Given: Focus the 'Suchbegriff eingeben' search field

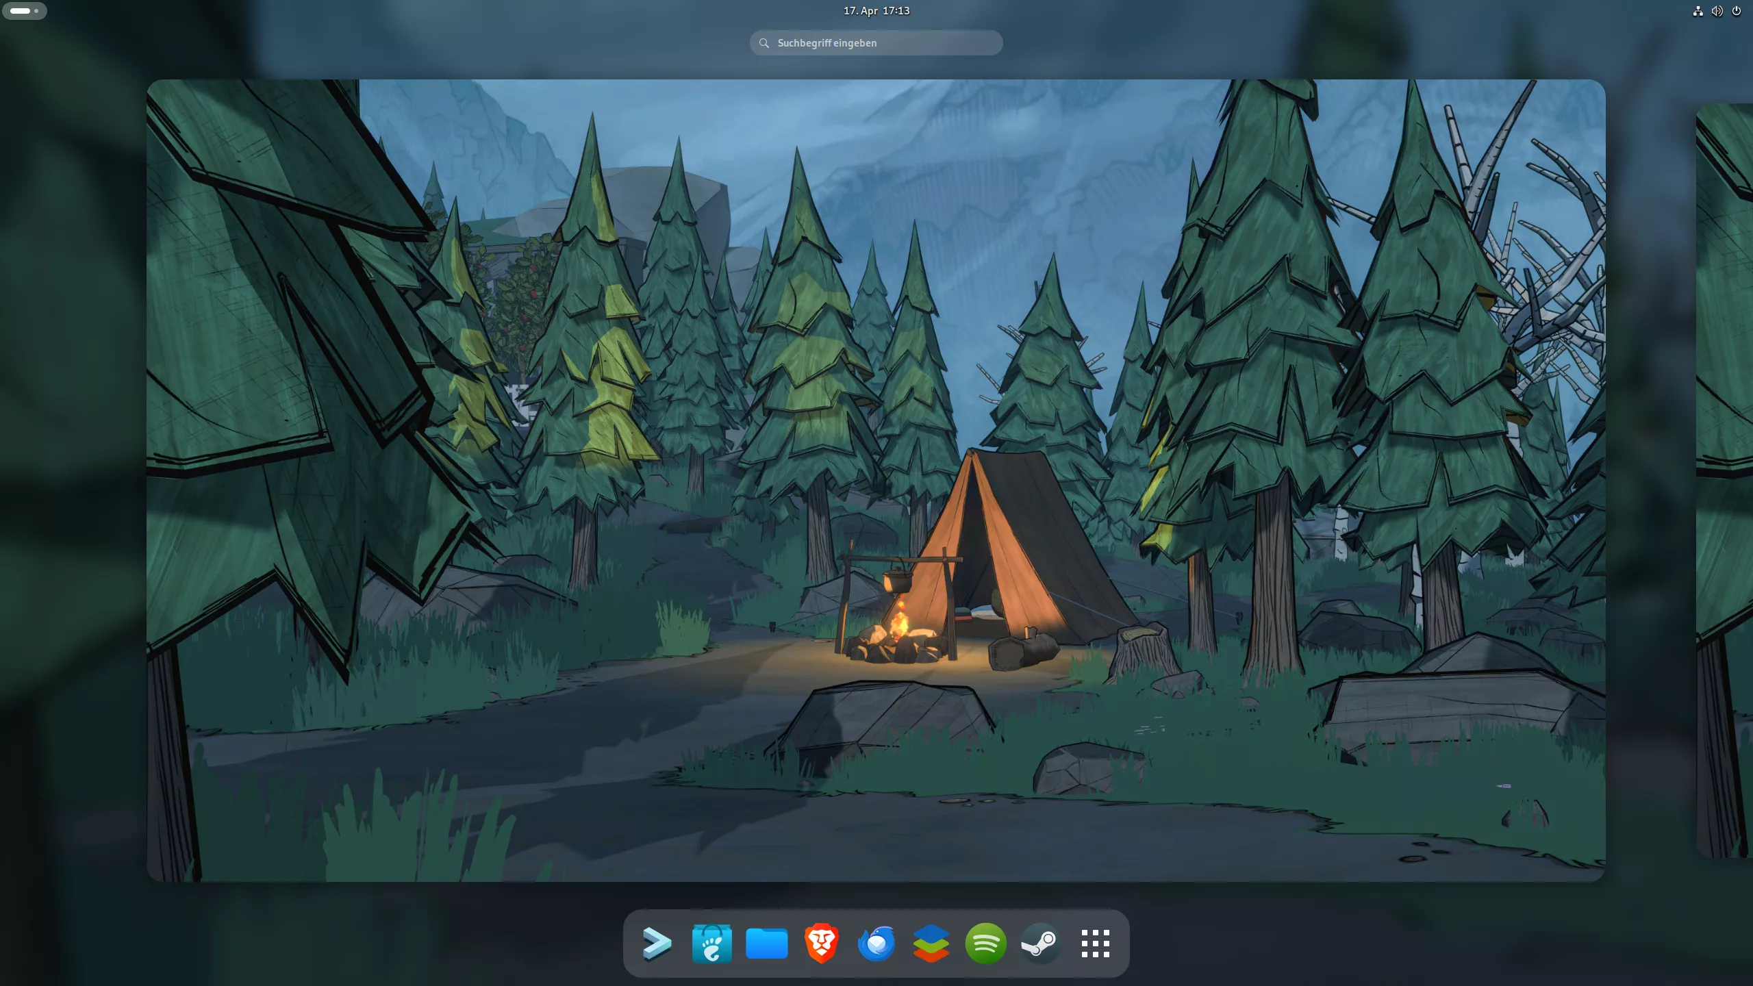Looking at the screenshot, I should pos(876,42).
